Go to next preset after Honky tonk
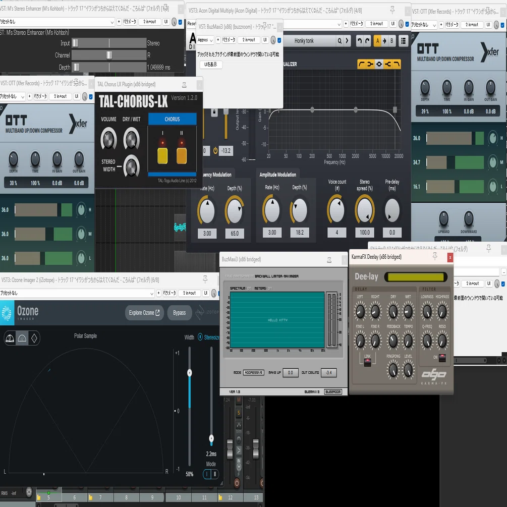This screenshot has height=507, width=507. click(347, 41)
